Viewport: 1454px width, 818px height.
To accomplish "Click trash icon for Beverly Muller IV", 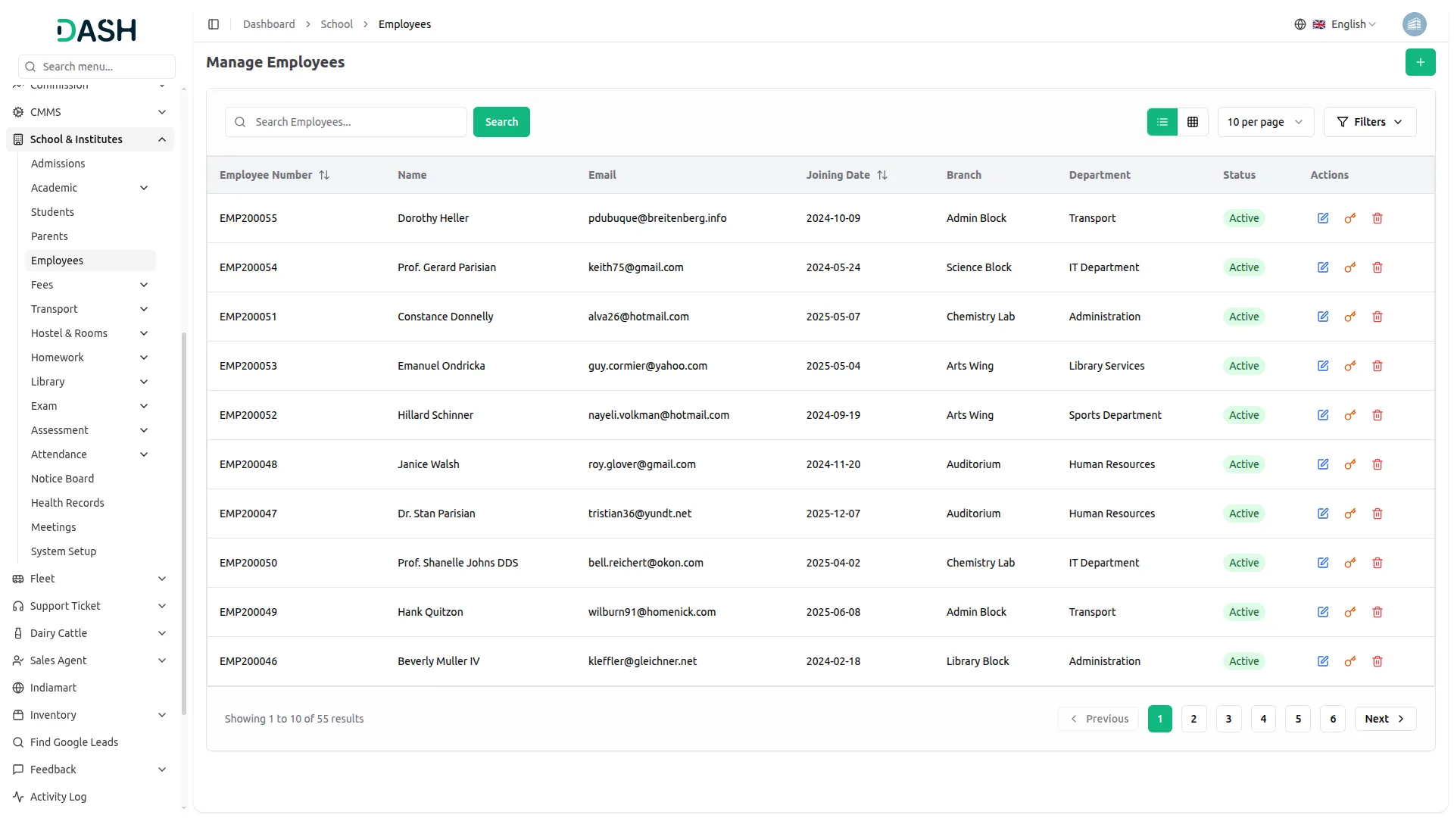I will pos(1378,661).
